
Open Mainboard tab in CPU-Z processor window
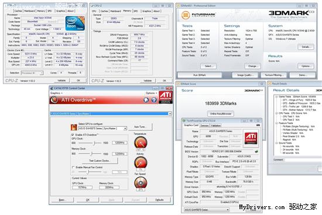tap(30, 11)
